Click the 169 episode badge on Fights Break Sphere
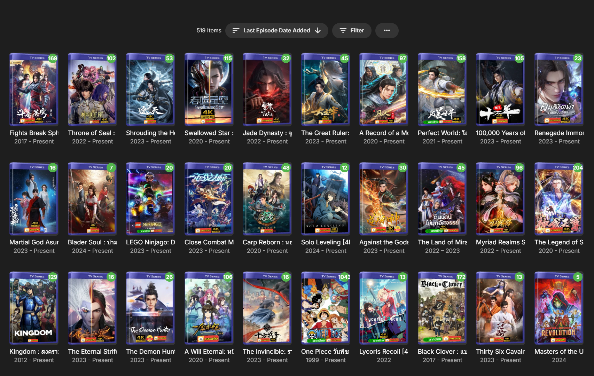This screenshot has width=594, height=376. coord(53,58)
